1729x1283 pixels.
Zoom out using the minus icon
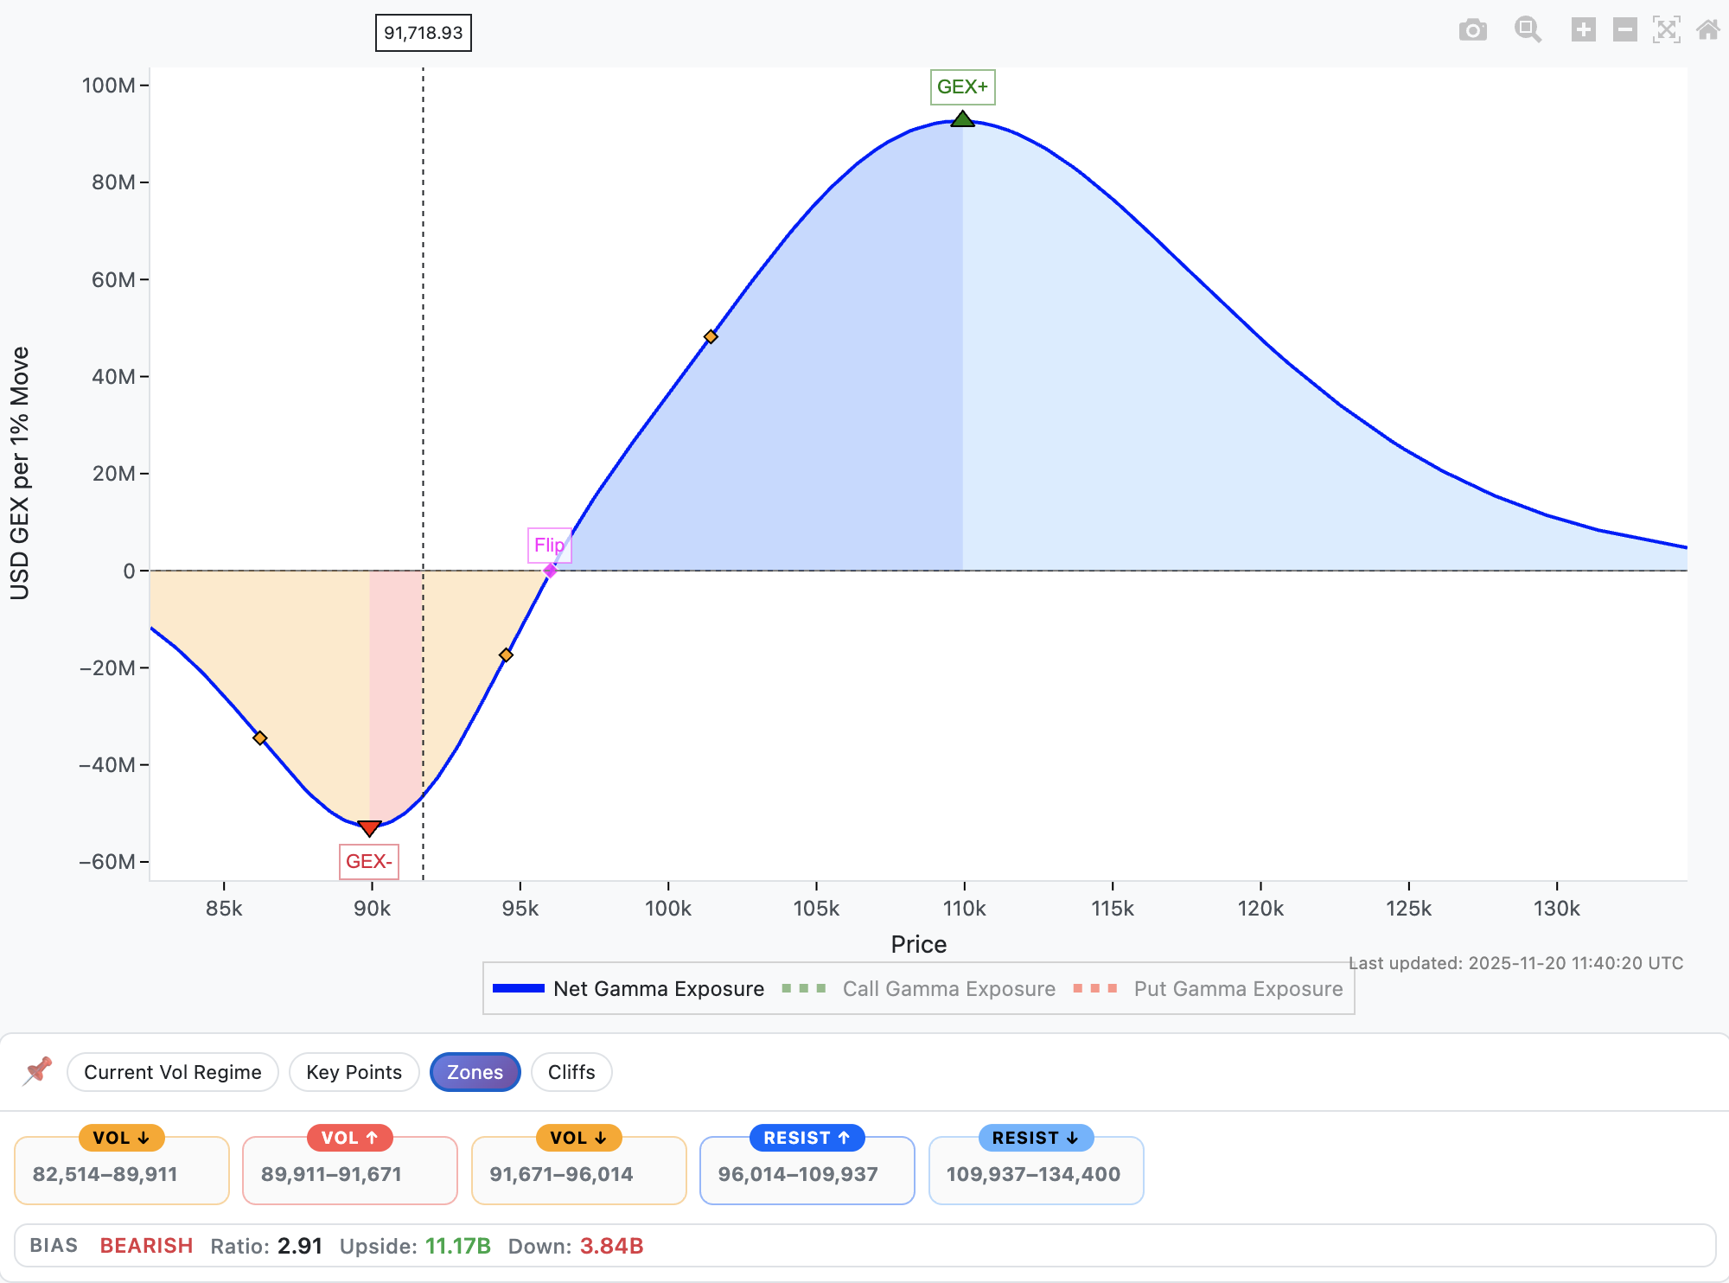[1624, 29]
